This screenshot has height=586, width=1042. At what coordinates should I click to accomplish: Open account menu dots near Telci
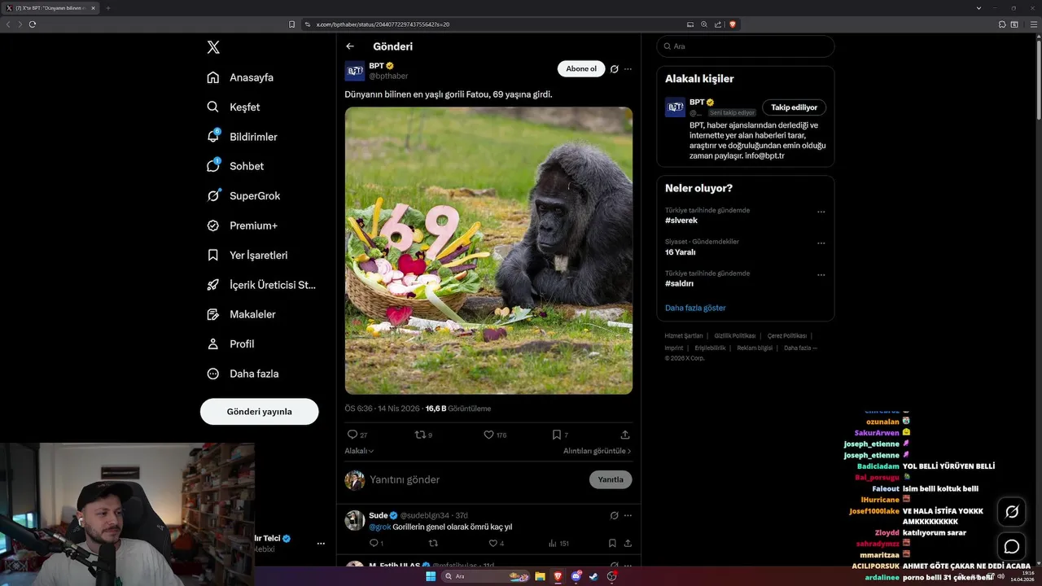[321, 543]
